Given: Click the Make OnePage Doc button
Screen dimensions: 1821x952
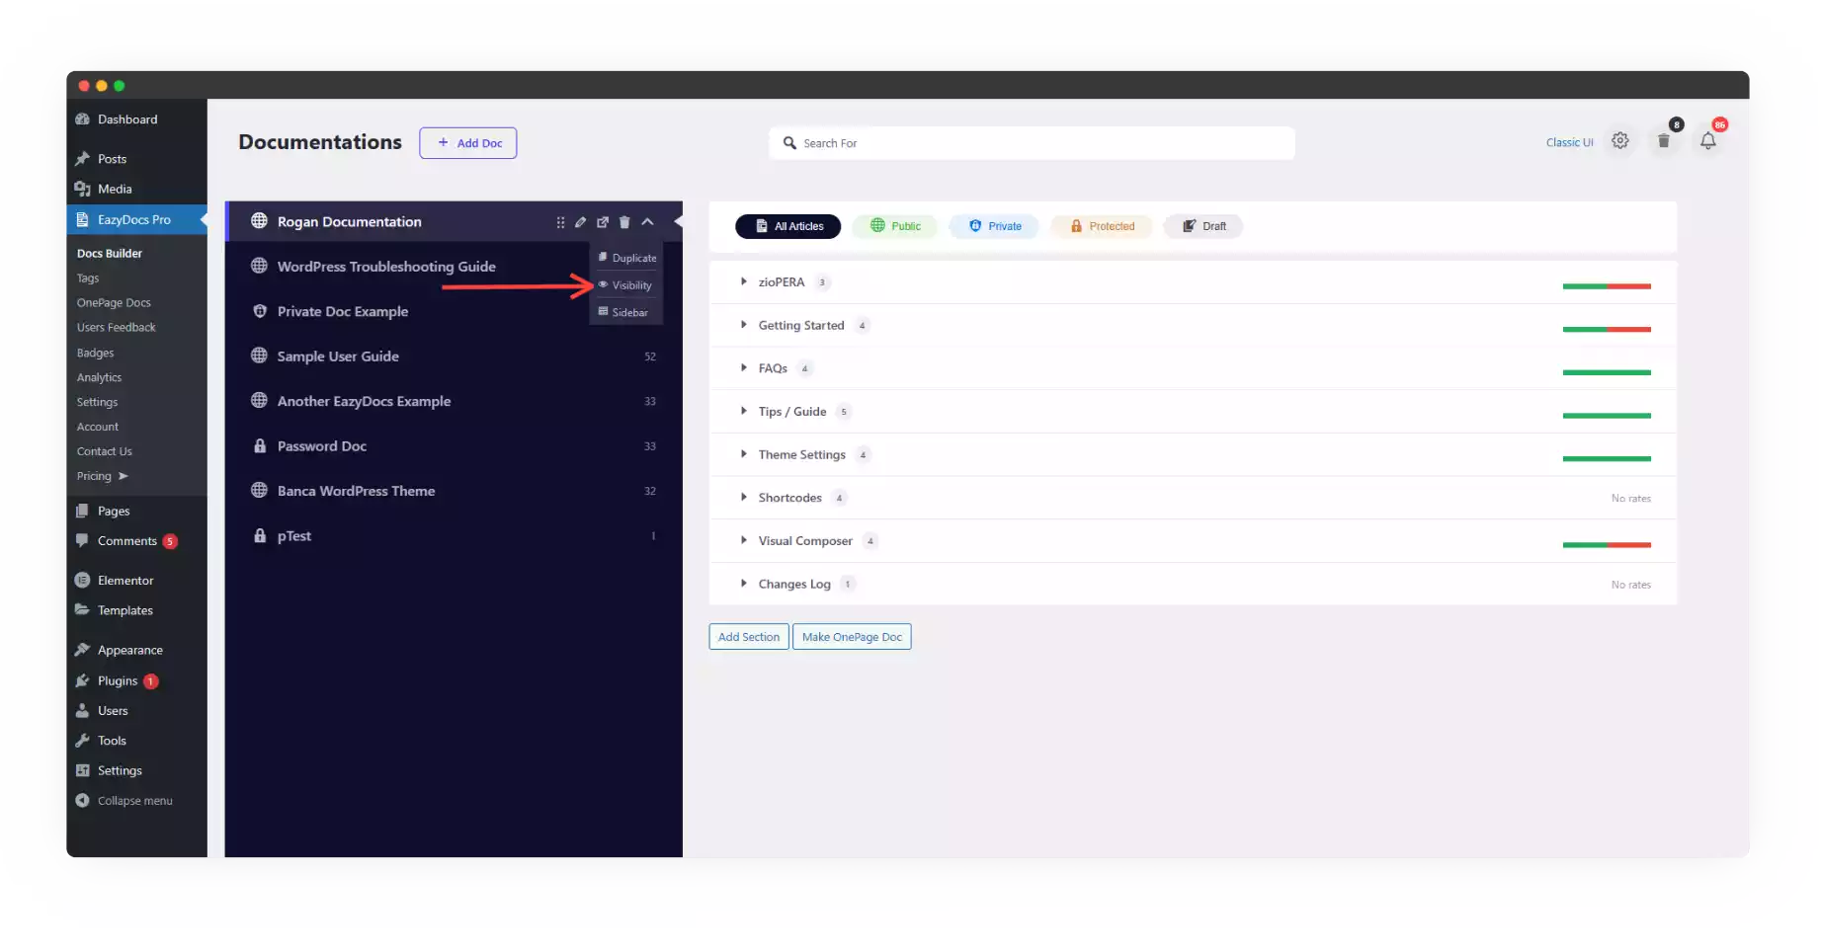Looking at the screenshot, I should [851, 636].
